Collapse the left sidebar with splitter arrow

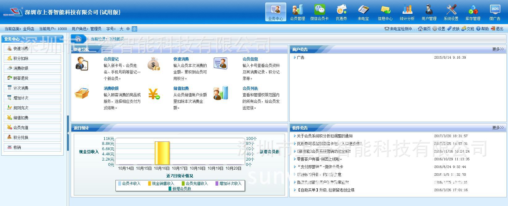68,133
